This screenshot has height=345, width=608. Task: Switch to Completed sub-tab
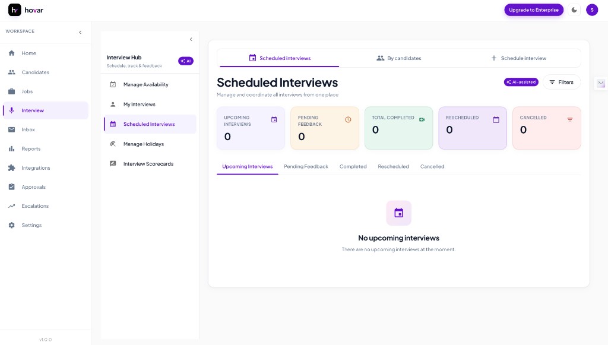click(353, 167)
